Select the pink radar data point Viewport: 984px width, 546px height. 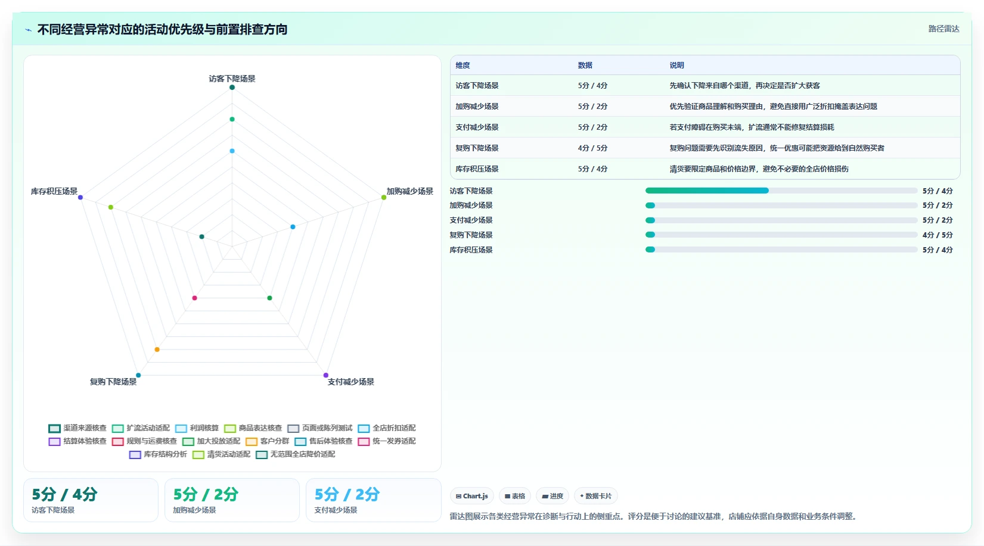coord(194,298)
